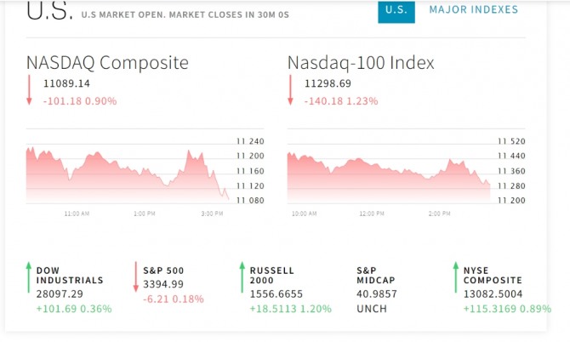Select the U.S. tab button
Screen dimensions: 570x342
tap(396, 9)
